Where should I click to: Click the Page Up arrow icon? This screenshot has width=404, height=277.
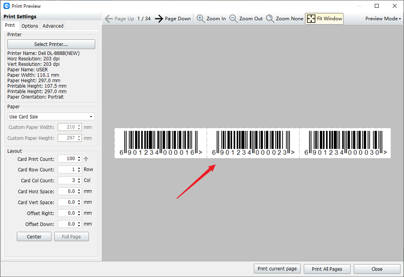[109, 19]
